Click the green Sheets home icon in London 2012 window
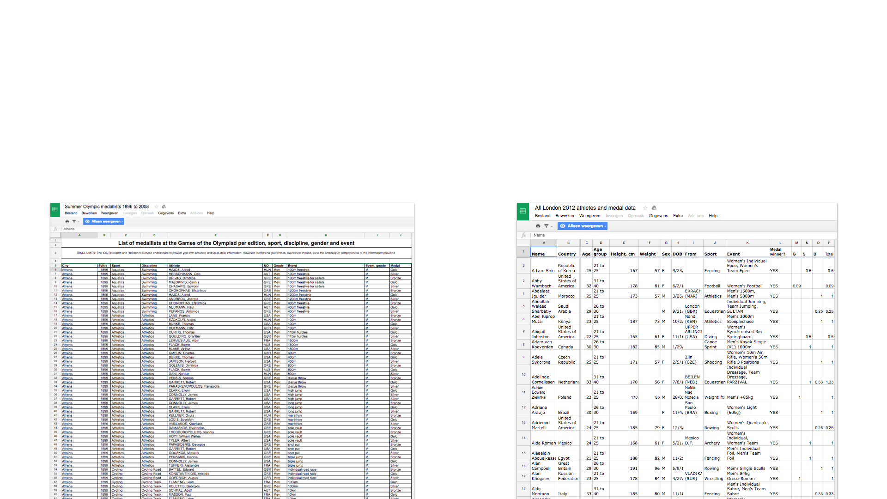The height and width of the screenshot is (499, 887). (x=523, y=211)
